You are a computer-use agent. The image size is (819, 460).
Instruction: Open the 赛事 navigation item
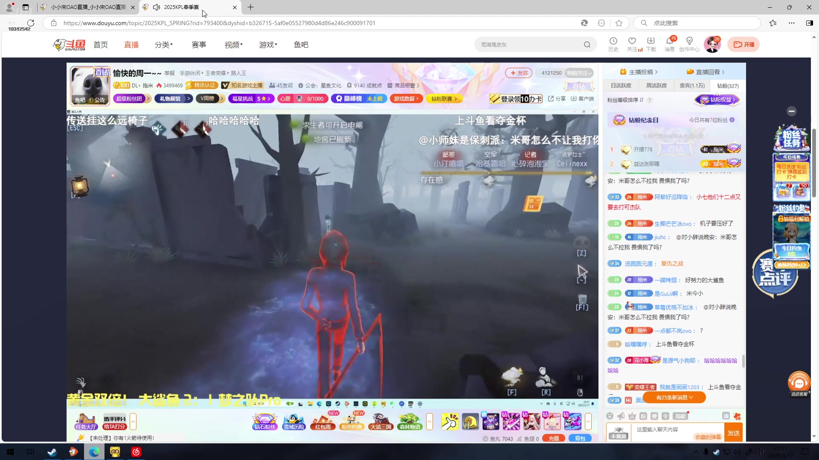click(x=199, y=45)
